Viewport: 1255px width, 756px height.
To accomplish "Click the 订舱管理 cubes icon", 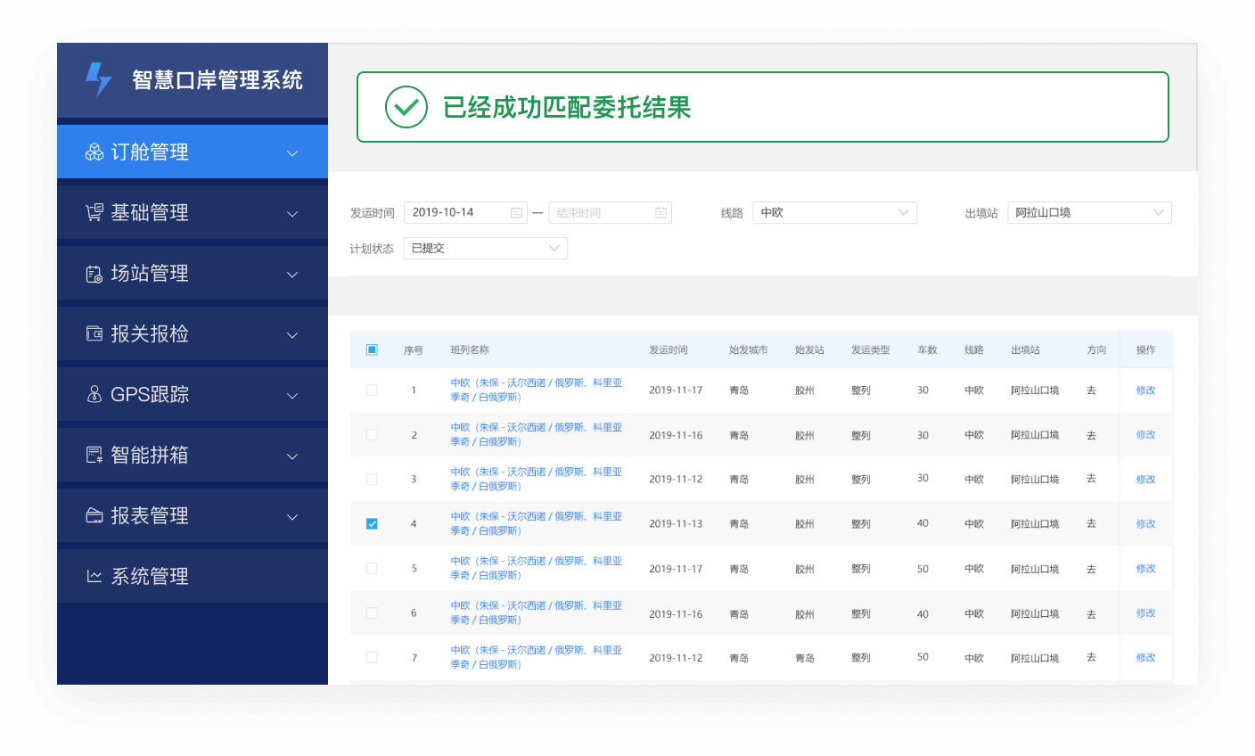I will pyautogui.click(x=94, y=152).
